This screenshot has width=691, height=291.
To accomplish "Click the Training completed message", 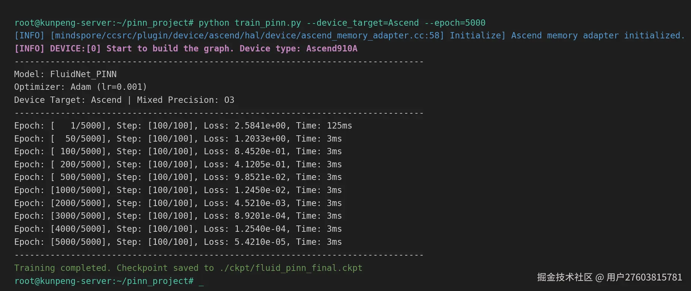I will pyautogui.click(x=62, y=268).
